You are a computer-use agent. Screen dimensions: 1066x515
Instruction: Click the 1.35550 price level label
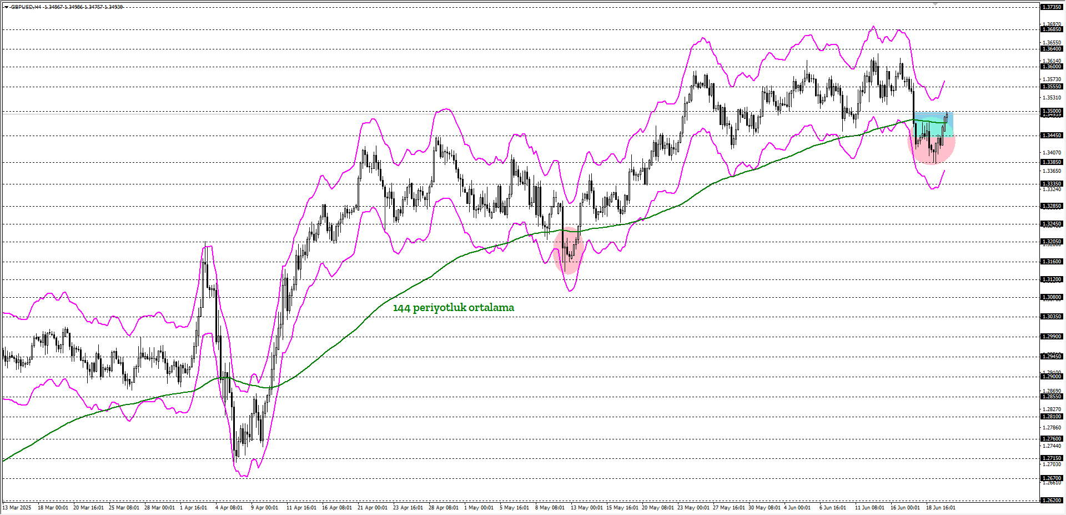[1052, 87]
